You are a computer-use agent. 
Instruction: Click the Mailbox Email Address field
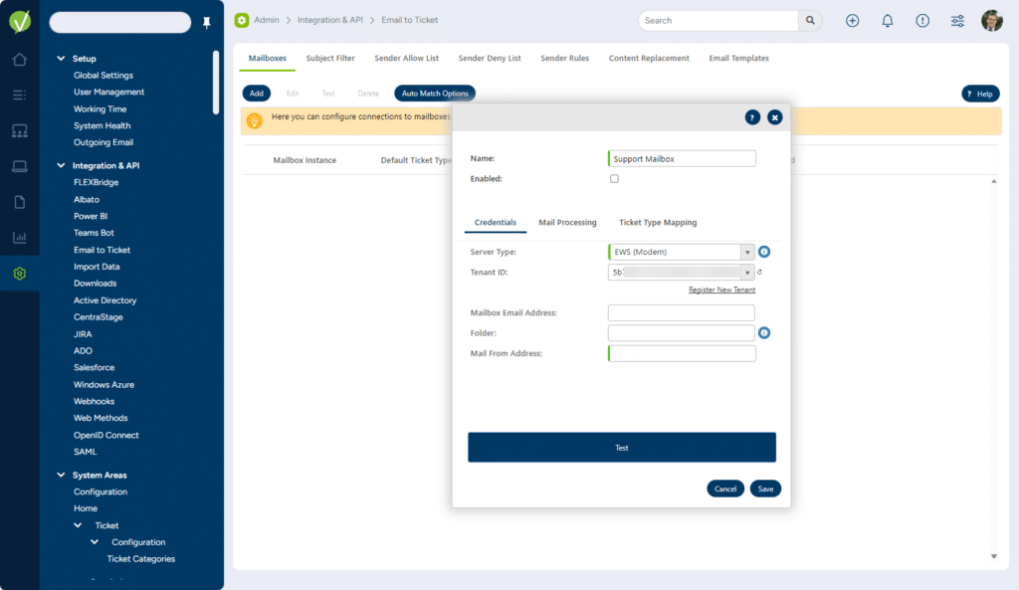tap(682, 313)
